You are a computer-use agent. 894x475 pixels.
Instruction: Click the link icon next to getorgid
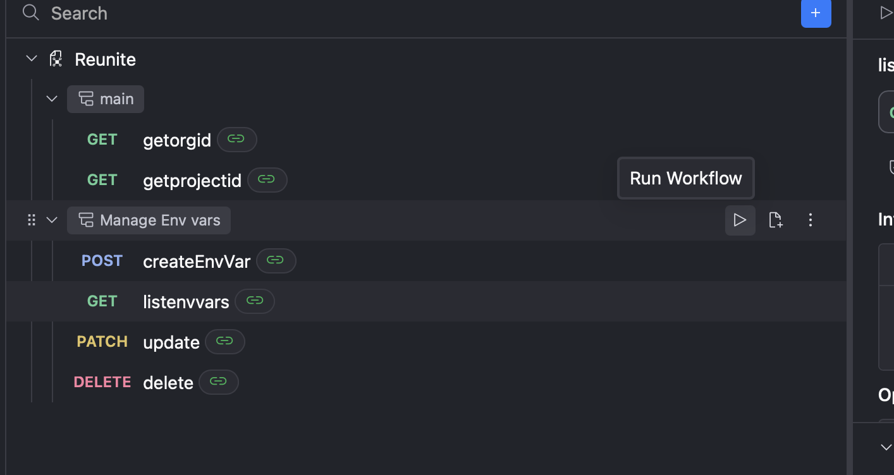coord(236,140)
